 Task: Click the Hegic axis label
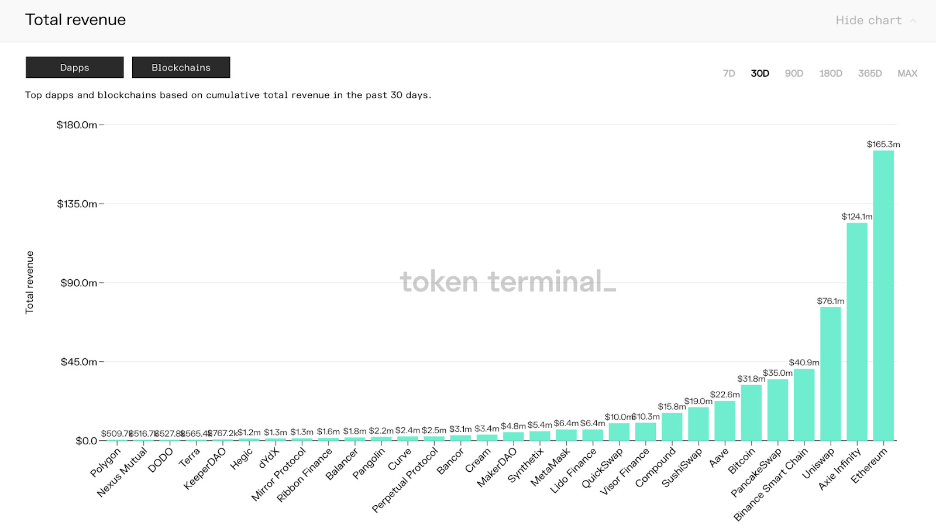pyautogui.click(x=242, y=459)
